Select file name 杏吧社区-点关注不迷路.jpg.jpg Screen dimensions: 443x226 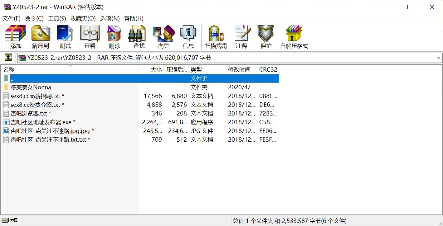pyautogui.click(x=52, y=131)
